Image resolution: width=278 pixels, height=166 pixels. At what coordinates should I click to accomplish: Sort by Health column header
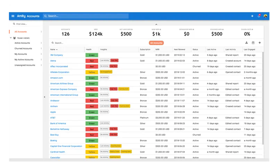(x=89, y=50)
